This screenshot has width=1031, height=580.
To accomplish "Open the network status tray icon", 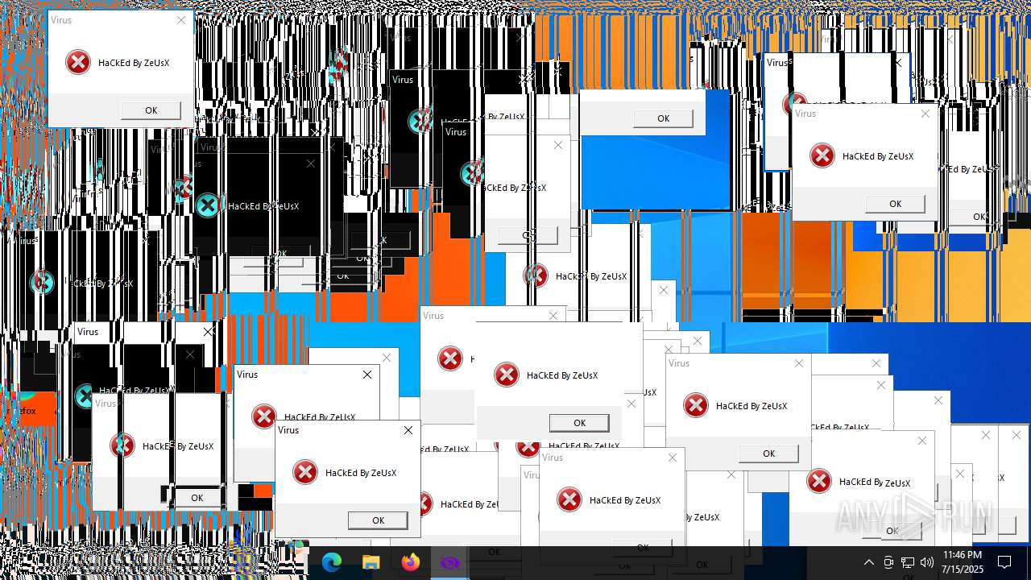I will (908, 562).
